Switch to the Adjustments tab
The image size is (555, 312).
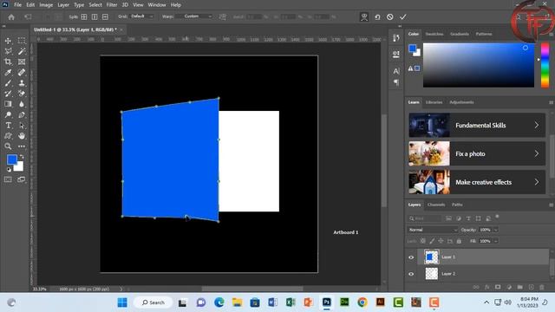point(461,102)
